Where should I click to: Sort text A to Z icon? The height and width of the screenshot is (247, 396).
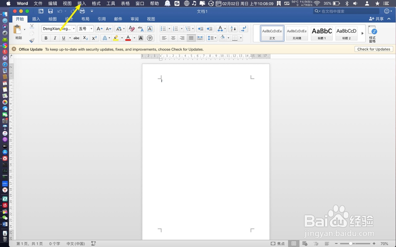pos(233,29)
